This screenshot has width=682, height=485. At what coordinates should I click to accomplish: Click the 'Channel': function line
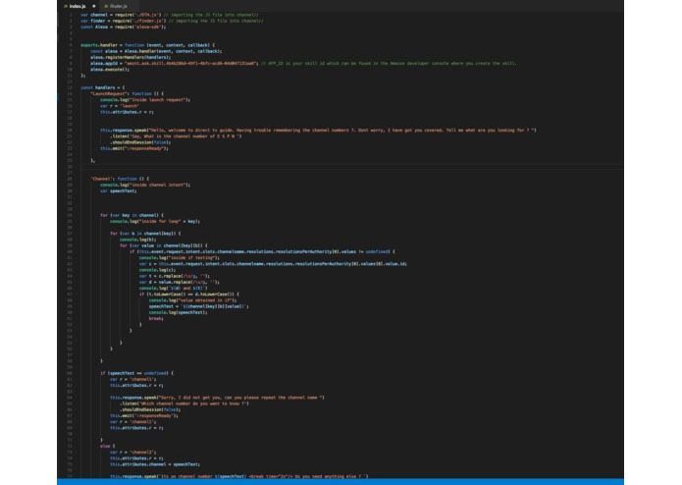(120, 179)
